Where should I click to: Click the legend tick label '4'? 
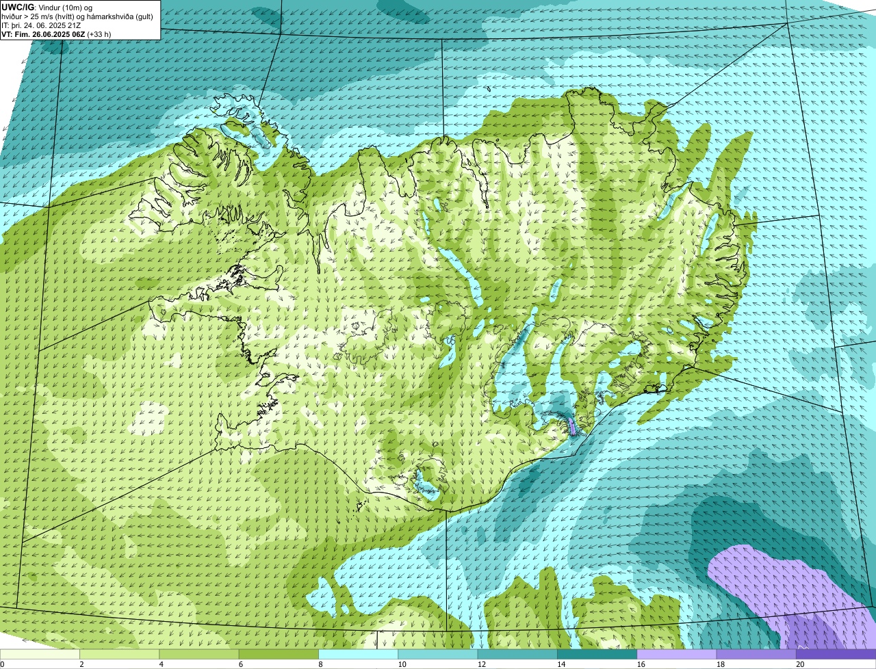coord(160,664)
